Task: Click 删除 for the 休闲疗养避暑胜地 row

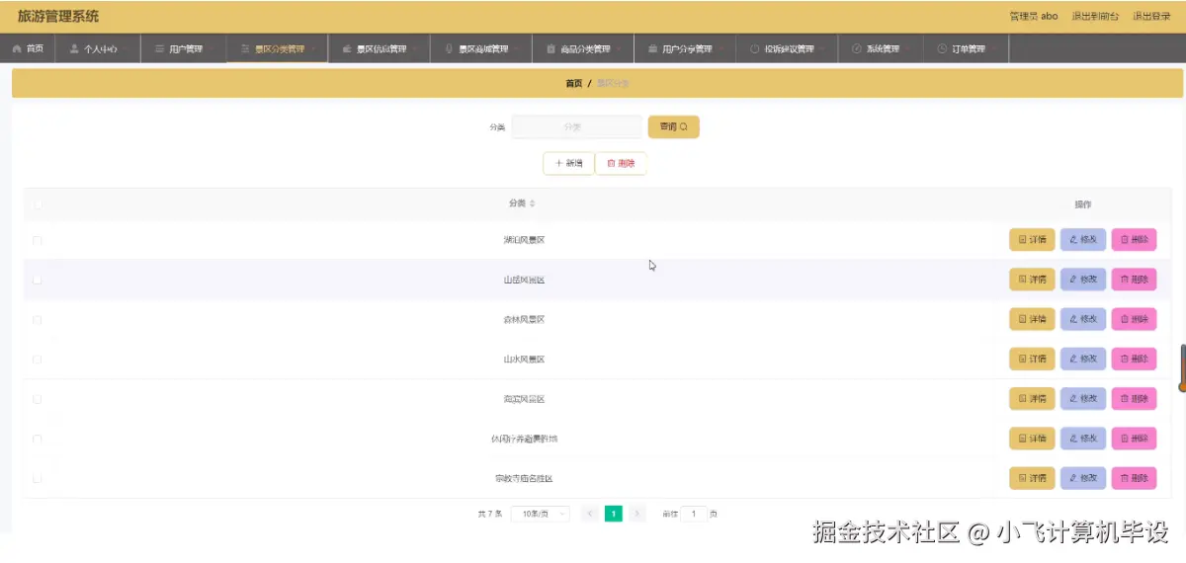Action: pos(1134,439)
